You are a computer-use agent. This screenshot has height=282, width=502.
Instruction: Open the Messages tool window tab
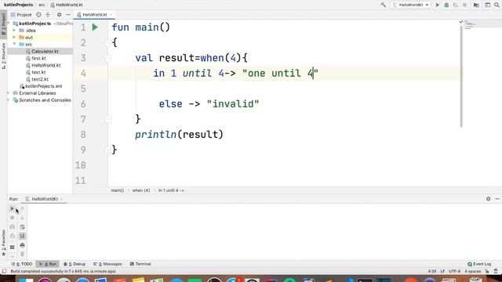[107, 264]
